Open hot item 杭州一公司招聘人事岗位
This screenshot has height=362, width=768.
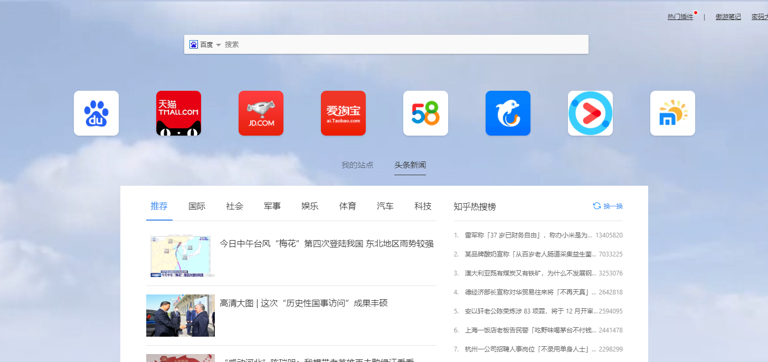(530, 349)
